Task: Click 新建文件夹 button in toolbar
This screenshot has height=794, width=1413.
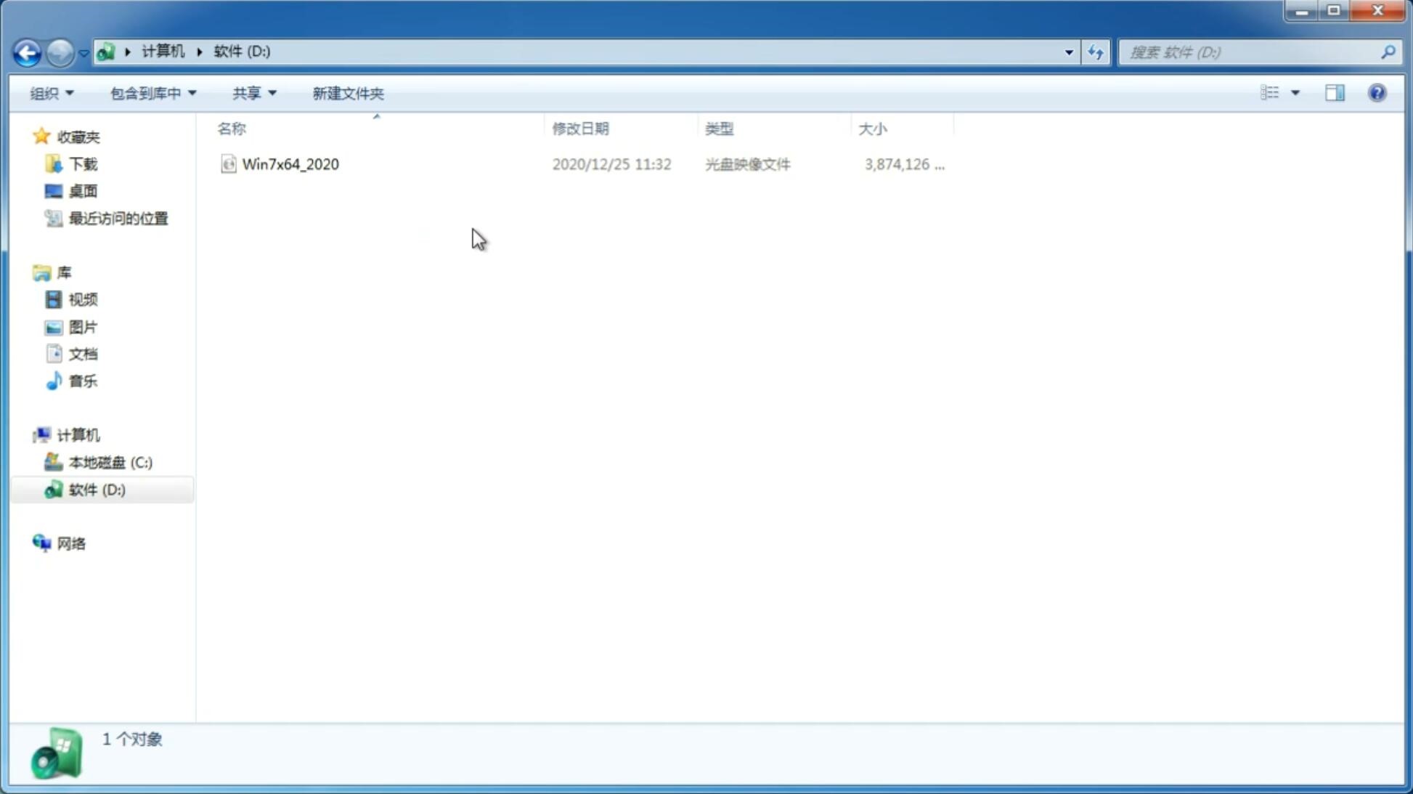Action: 347,92
